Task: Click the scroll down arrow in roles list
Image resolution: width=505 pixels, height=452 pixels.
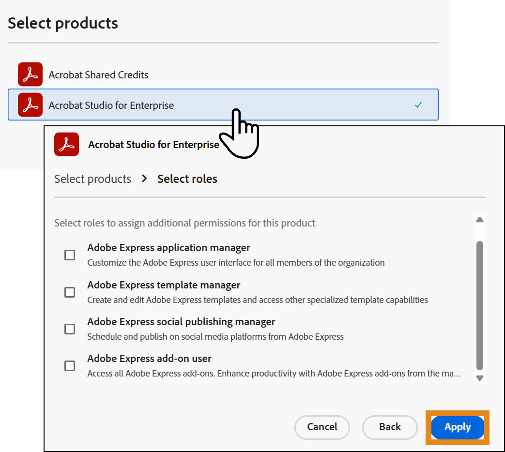Action: tap(479, 378)
